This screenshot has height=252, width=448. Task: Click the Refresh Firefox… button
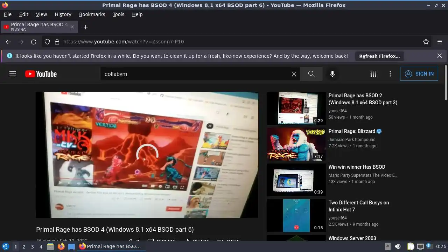(x=379, y=56)
